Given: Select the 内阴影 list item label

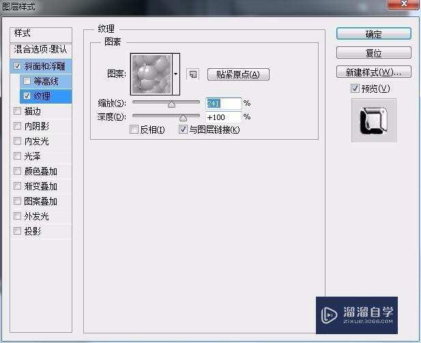Looking at the screenshot, I should click(37, 126).
